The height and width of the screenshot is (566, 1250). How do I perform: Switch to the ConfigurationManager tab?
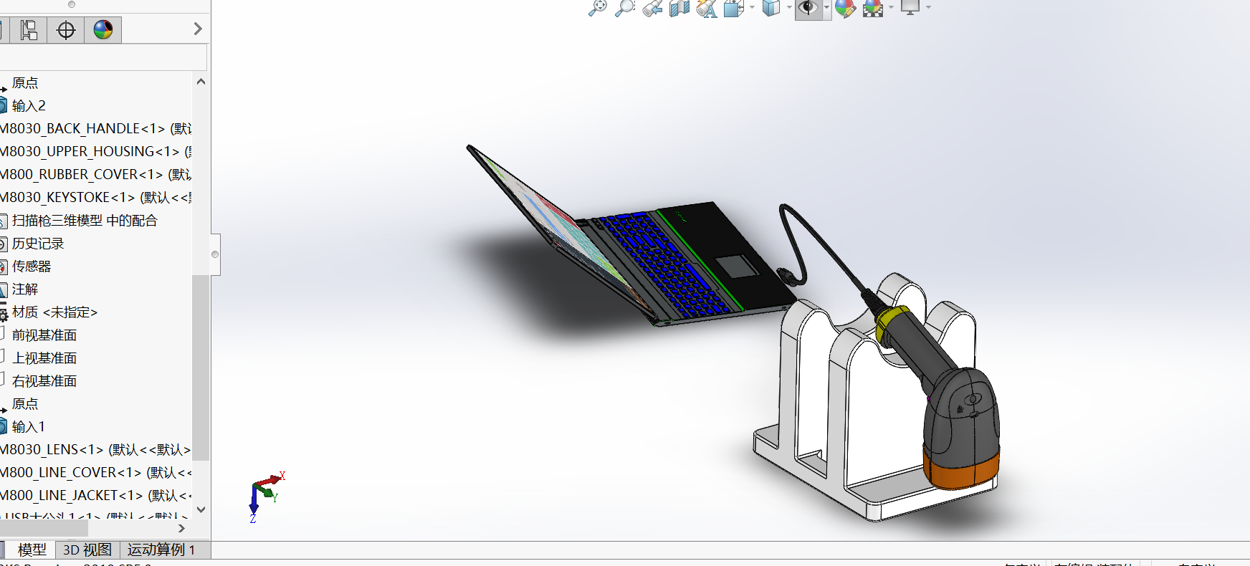click(29, 30)
